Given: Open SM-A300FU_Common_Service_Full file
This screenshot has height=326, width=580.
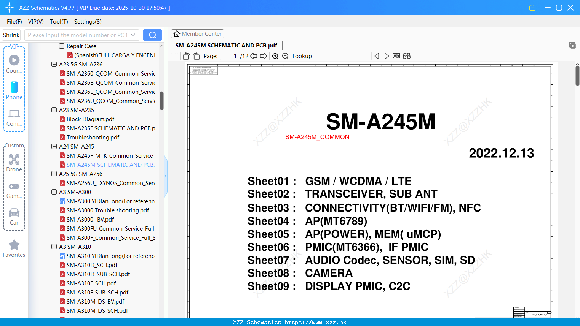Looking at the screenshot, I should 107,228.
